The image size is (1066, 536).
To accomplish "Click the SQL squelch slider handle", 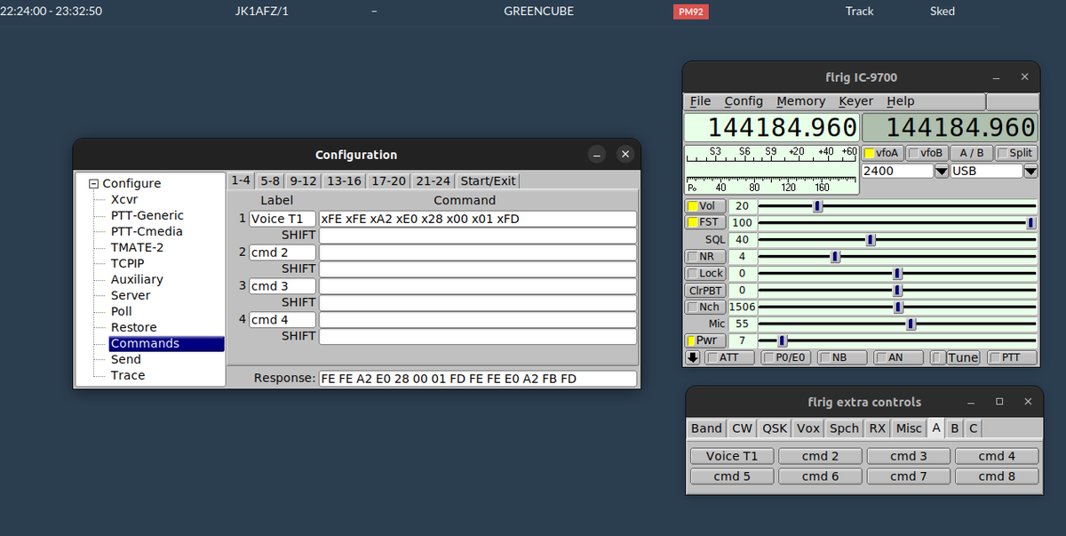I will pos(871,240).
